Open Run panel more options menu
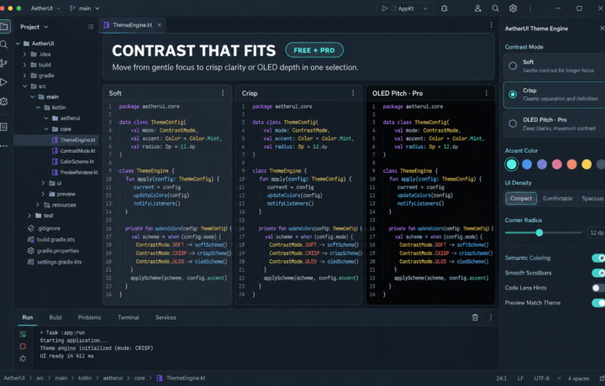 tap(491, 317)
